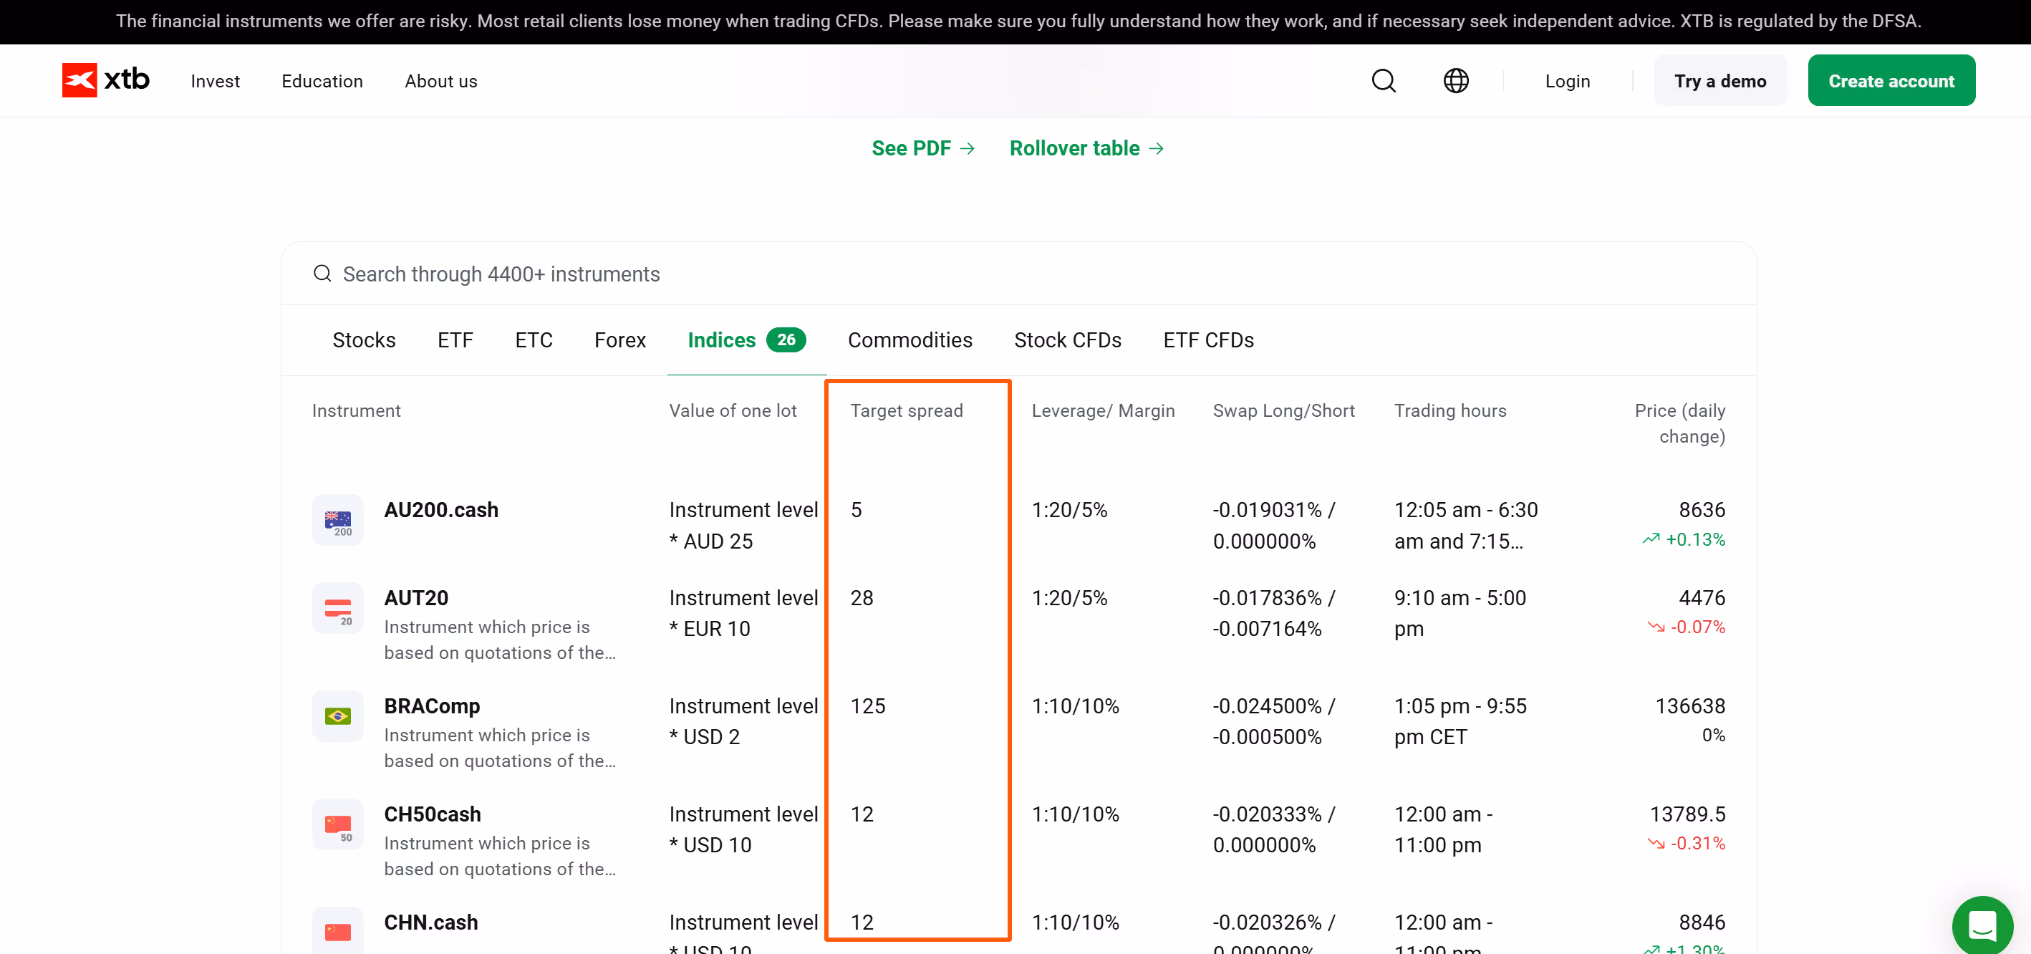Click the BRAComp price 136638
The image size is (2031, 954).
[1689, 705]
